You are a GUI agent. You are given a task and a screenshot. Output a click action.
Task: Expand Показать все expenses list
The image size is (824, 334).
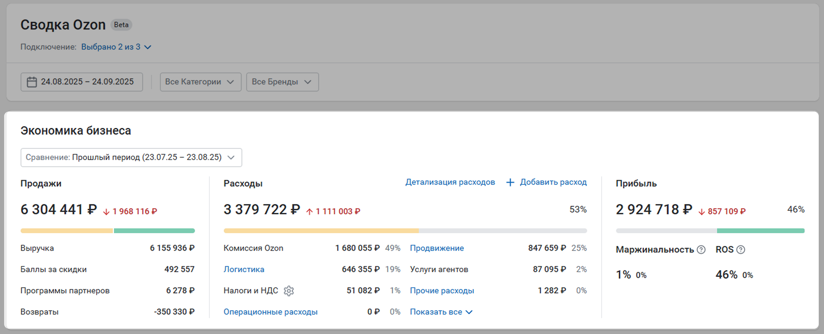point(441,312)
